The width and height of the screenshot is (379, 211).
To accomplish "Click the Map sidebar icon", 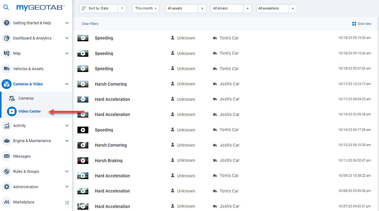I will 6,53.
